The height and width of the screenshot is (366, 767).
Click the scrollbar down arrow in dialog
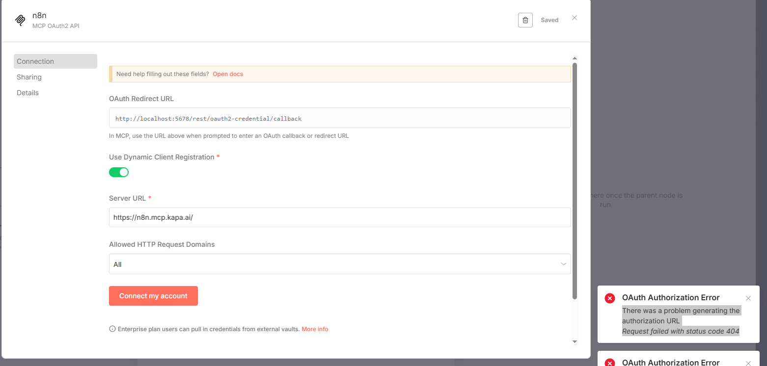click(x=575, y=341)
